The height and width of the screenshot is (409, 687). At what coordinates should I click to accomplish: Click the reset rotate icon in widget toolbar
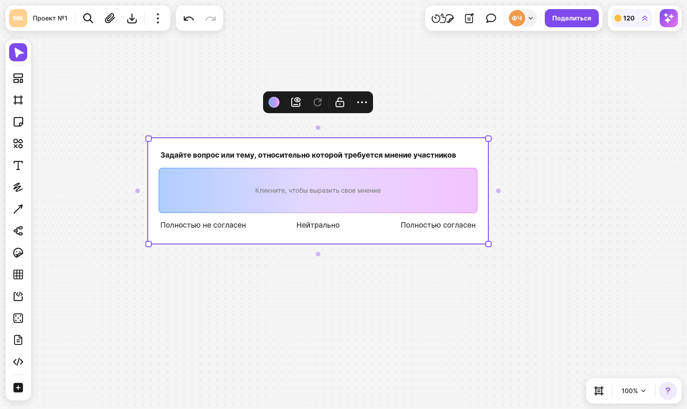[x=318, y=102]
